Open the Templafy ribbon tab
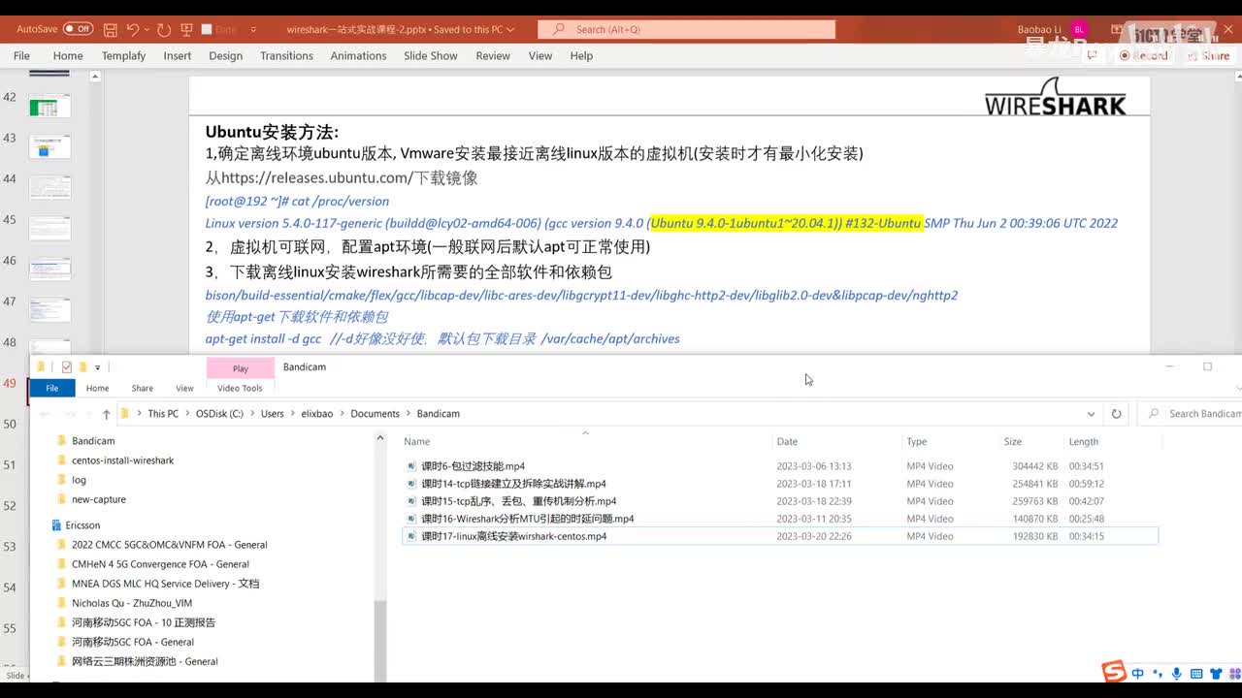Viewport: 1242px width, 698px height. (123, 55)
